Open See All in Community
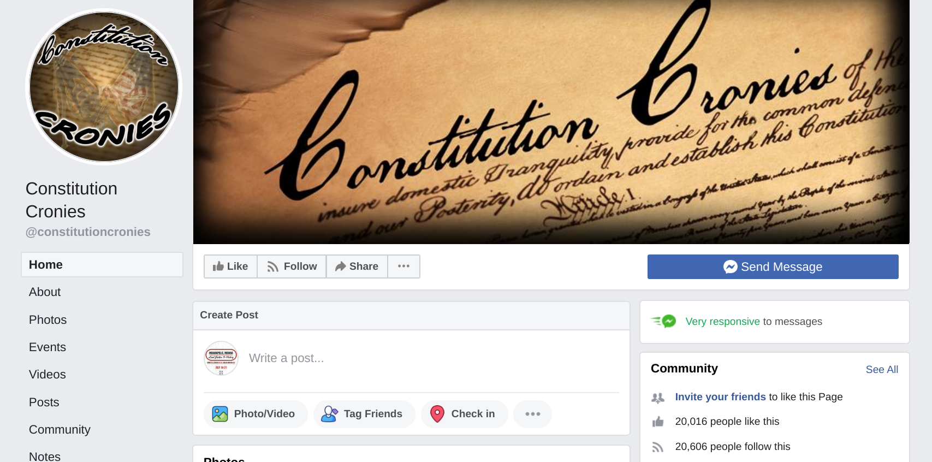 click(882, 370)
